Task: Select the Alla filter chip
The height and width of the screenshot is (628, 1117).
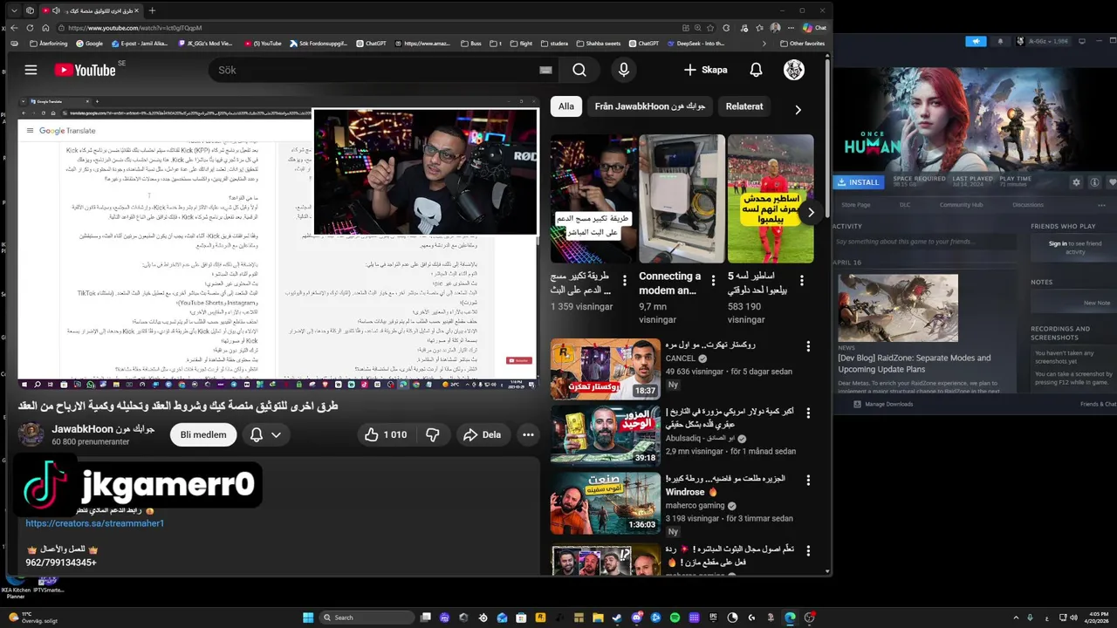Action: [x=566, y=106]
